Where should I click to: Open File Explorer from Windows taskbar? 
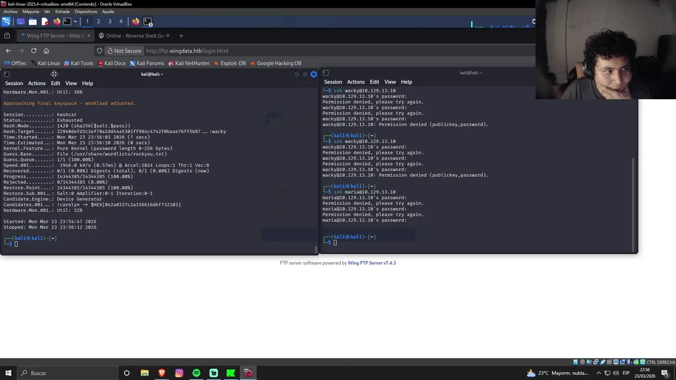[144, 373]
